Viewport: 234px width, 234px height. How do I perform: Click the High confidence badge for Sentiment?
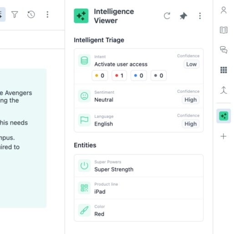(191, 100)
